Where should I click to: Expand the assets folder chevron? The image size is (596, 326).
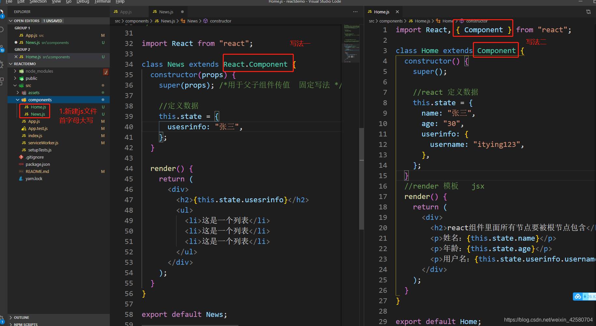pos(18,92)
